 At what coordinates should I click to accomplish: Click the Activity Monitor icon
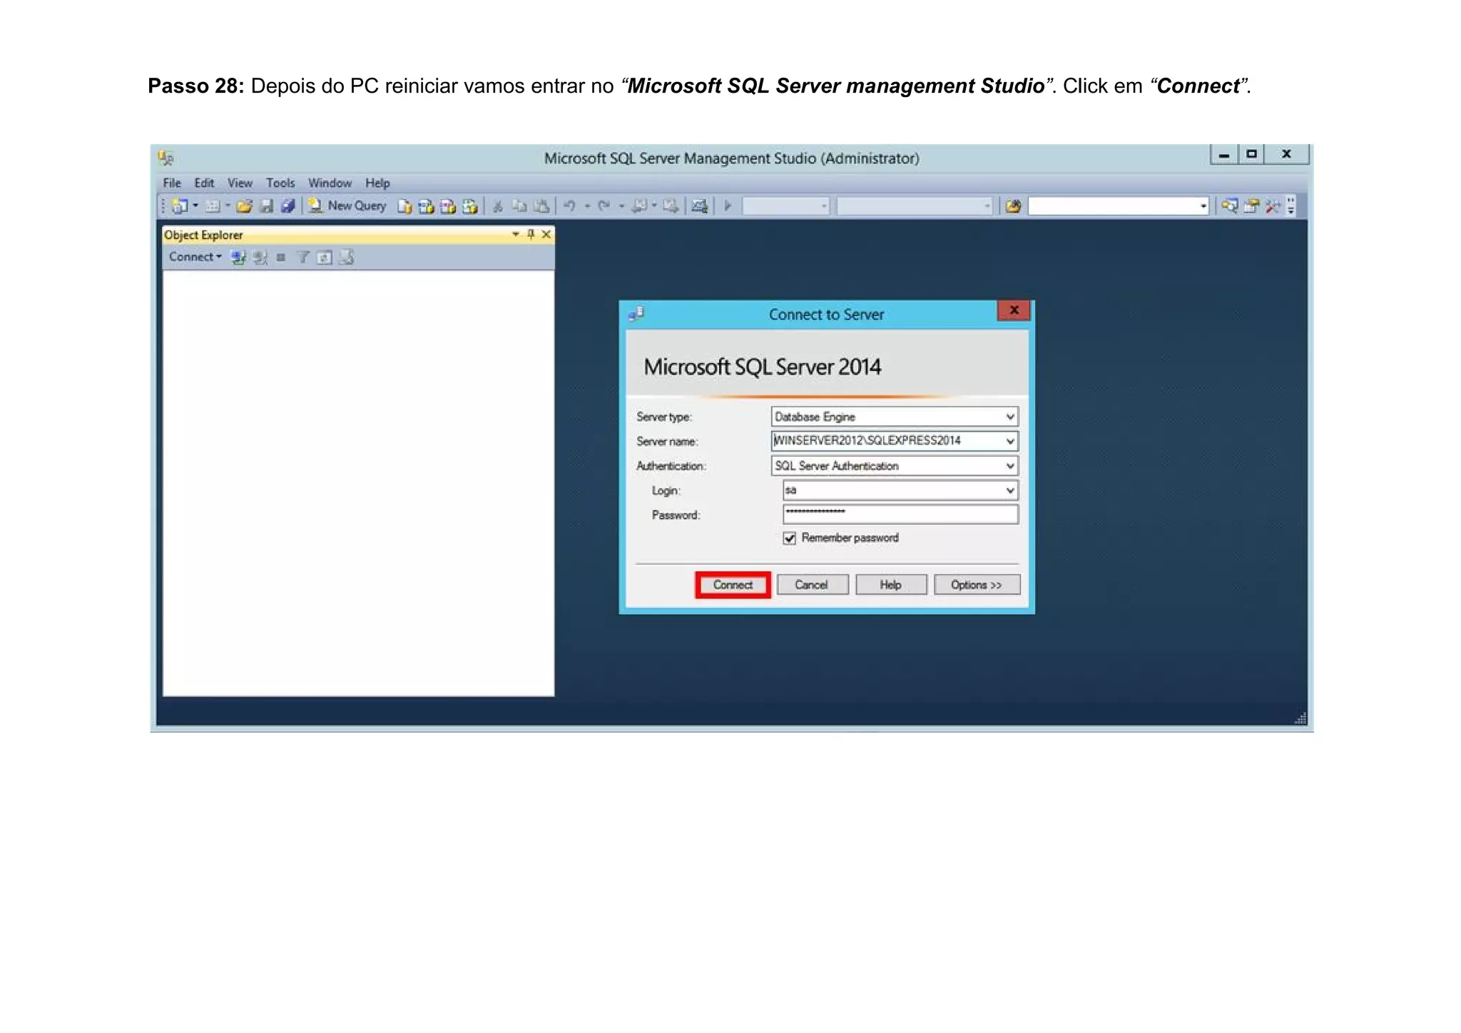[x=700, y=207]
